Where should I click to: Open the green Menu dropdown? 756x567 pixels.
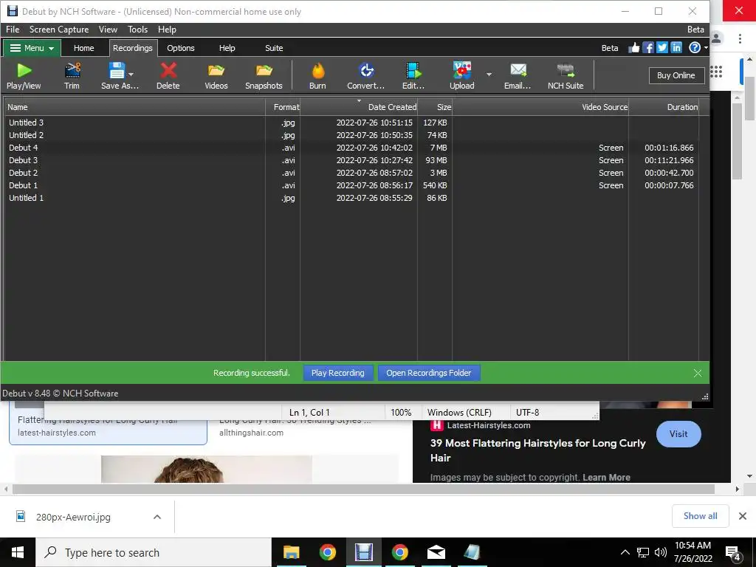[32, 48]
